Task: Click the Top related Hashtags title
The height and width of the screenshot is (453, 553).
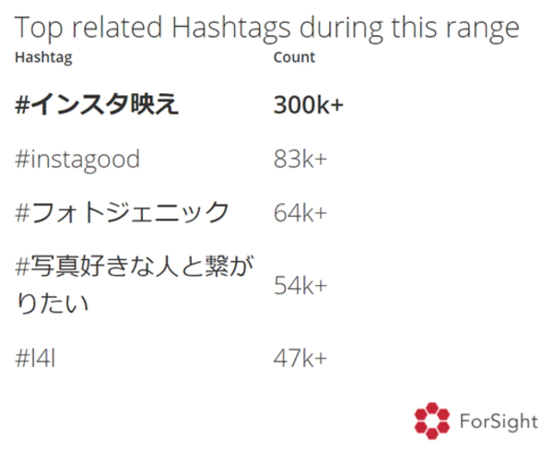Action: pos(267,29)
